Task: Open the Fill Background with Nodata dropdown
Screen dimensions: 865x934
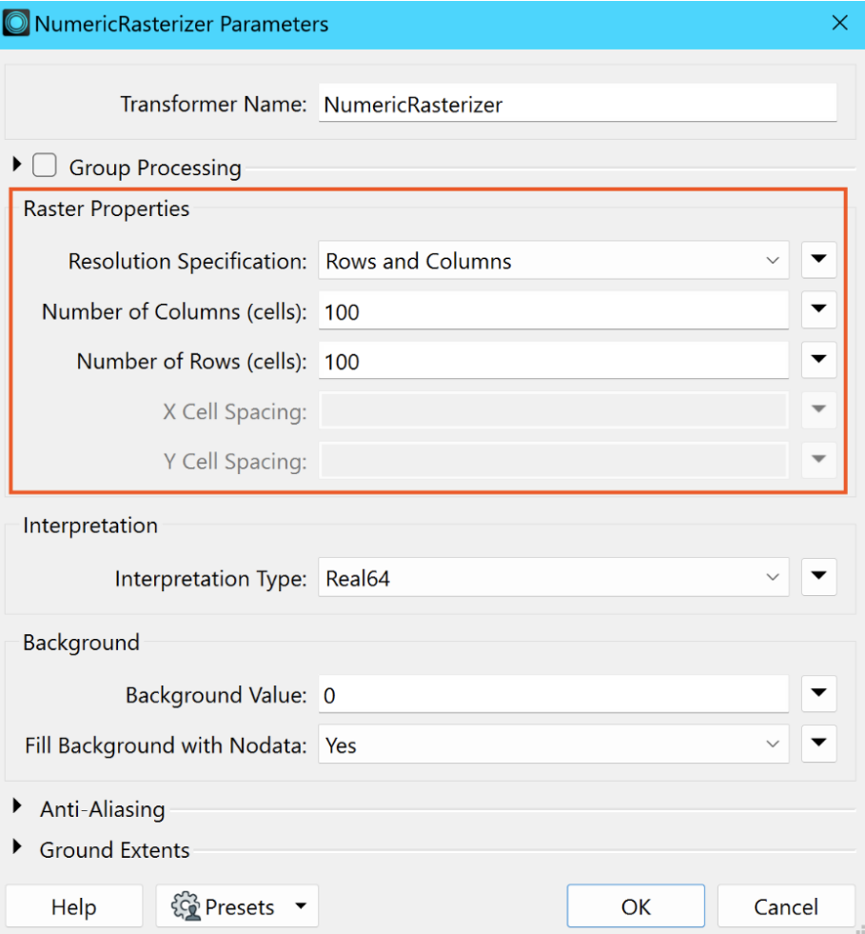Action: tap(554, 744)
